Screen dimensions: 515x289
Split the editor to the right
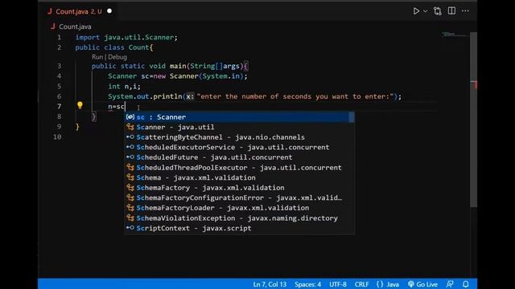(x=451, y=10)
